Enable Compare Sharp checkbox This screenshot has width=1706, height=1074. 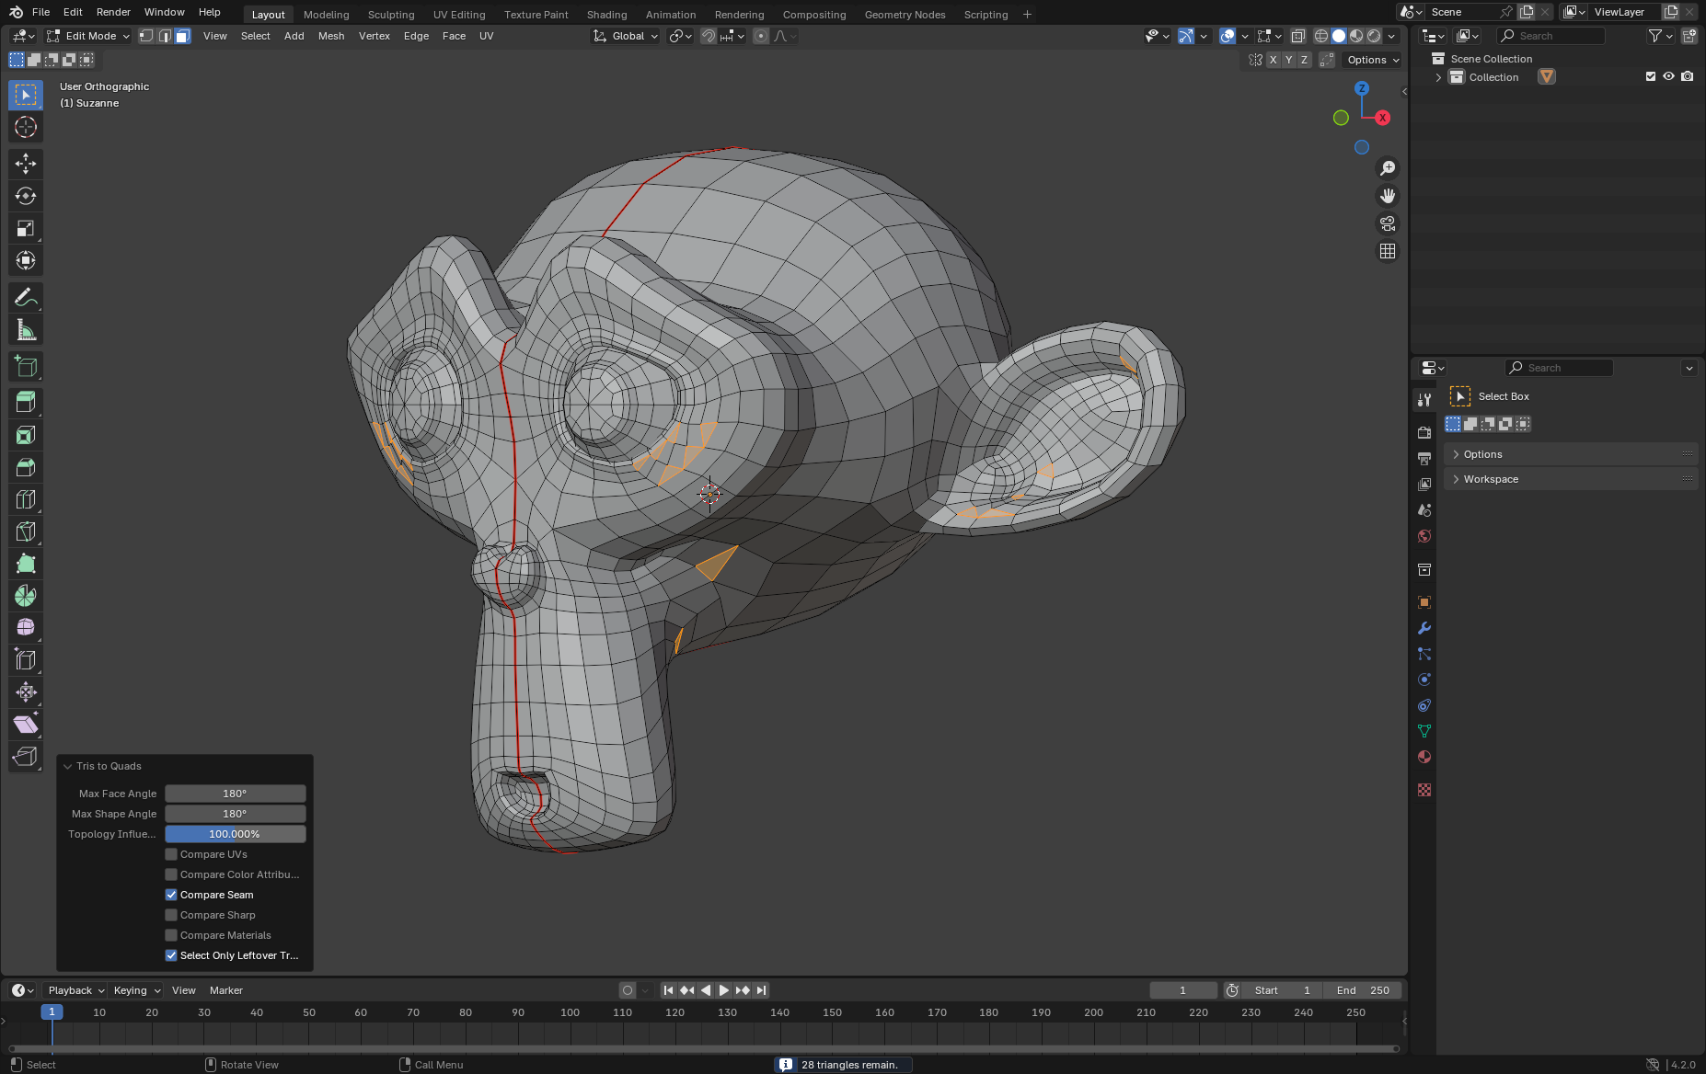coord(171,915)
